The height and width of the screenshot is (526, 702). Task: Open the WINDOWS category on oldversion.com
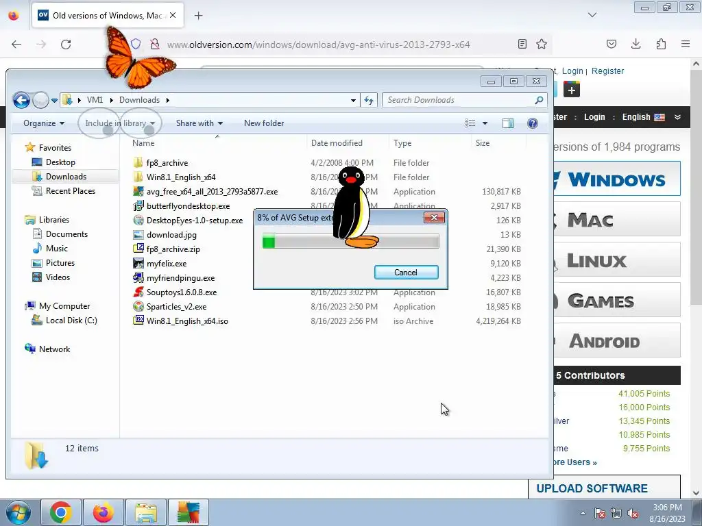pos(617,179)
